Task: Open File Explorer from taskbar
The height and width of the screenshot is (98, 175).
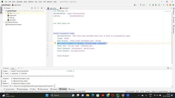Action: point(88,95)
